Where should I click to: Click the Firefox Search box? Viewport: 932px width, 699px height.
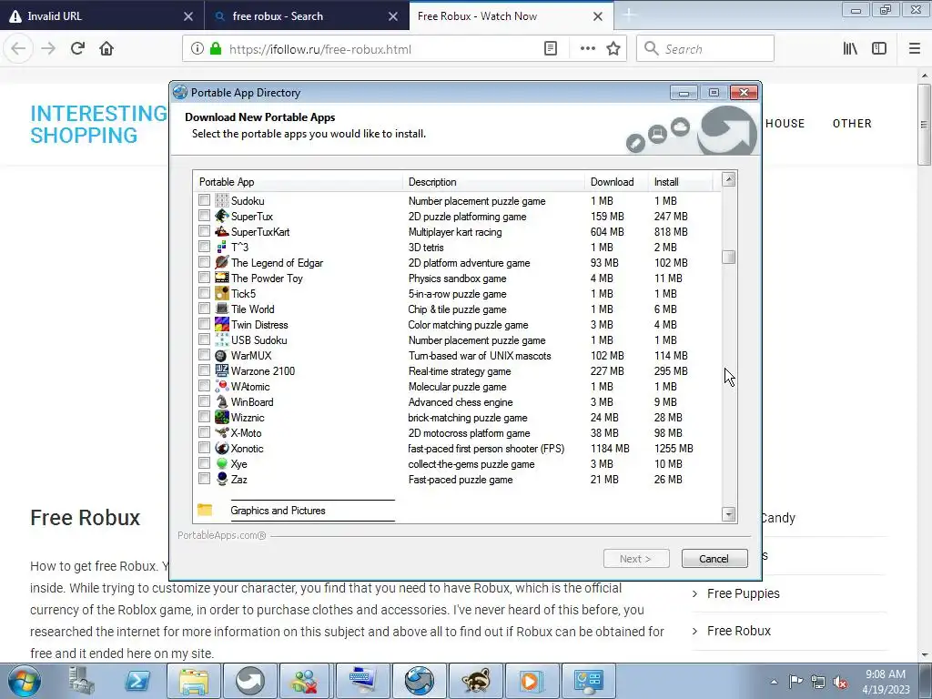click(705, 49)
